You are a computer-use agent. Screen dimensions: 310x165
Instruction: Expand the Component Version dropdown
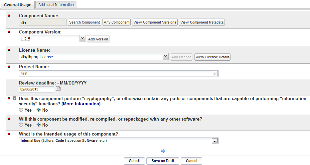(82, 39)
